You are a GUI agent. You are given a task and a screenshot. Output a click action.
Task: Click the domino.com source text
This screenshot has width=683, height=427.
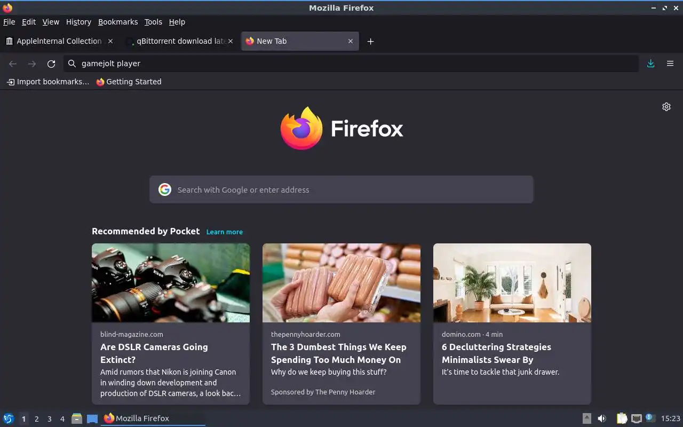(461, 334)
